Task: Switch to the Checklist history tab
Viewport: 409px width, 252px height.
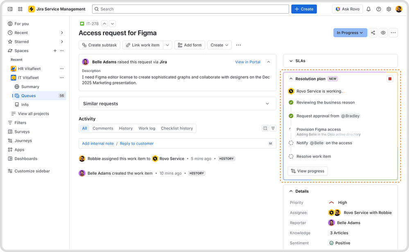Action: pos(177,128)
